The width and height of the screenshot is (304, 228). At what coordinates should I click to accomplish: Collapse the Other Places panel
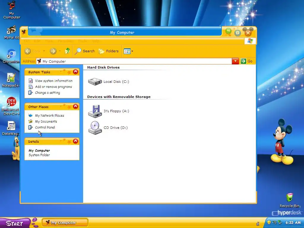tap(75, 107)
